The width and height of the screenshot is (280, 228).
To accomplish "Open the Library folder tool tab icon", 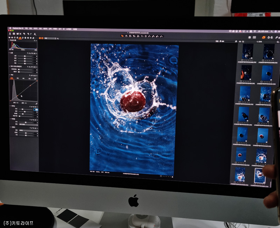I will pyautogui.click(x=10, y=38).
